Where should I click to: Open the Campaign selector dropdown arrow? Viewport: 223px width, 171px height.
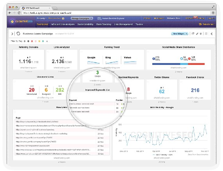tap(63, 18)
